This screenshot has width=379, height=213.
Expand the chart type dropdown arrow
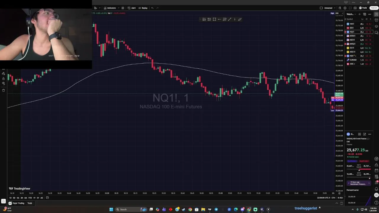[99, 8]
